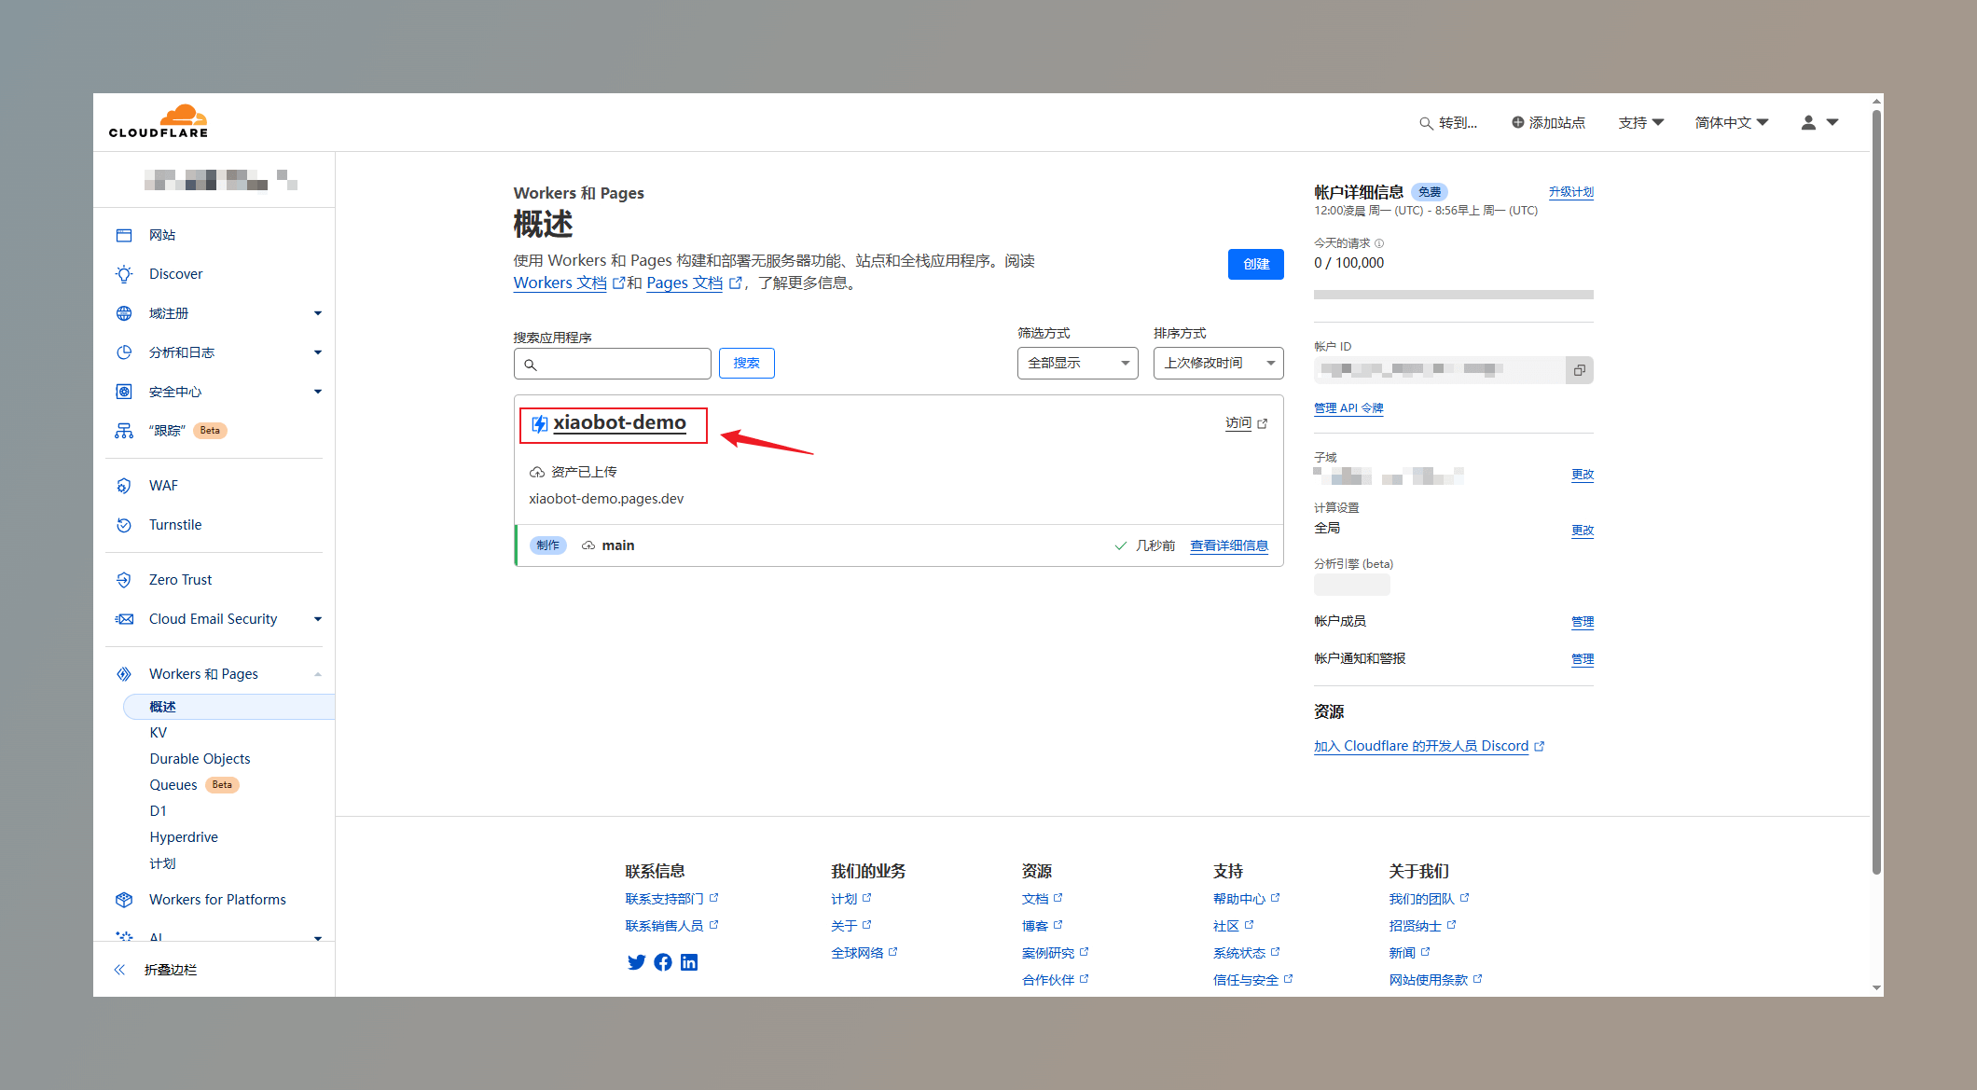Image resolution: width=1977 pixels, height=1090 pixels.
Task: Click 管理 API 令牌 link
Action: point(1348,408)
